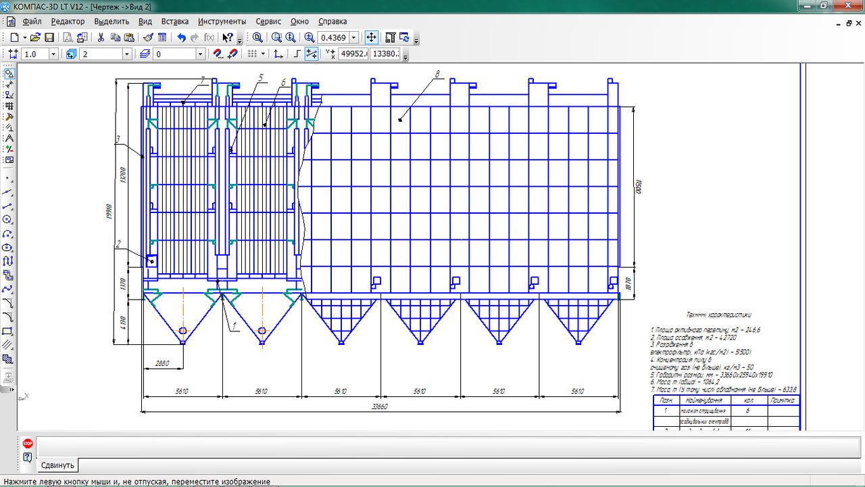Open the Редактор menu

pos(68,21)
